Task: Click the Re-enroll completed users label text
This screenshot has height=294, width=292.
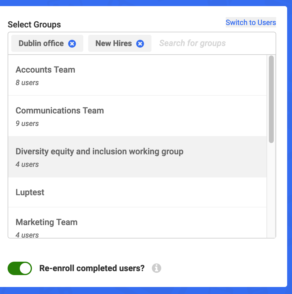Action: pos(92,268)
